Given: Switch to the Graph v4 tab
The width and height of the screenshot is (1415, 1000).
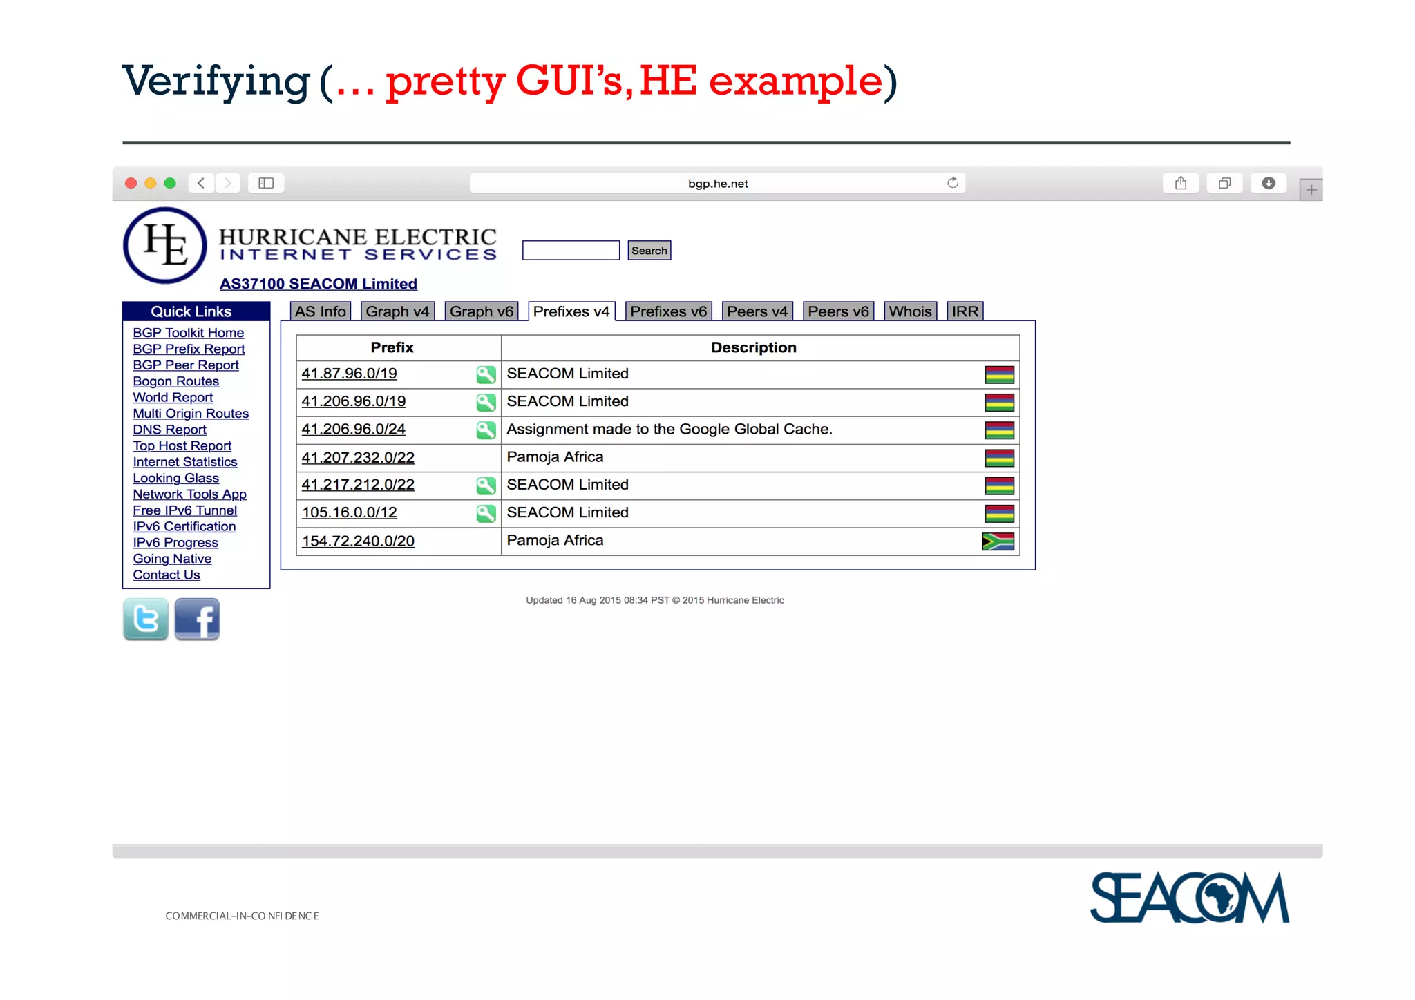Looking at the screenshot, I should click(x=398, y=311).
